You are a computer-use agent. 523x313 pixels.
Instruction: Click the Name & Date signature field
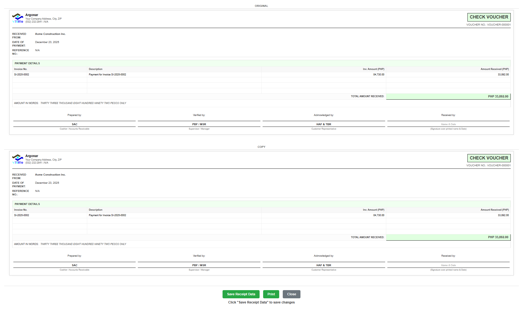pyautogui.click(x=448, y=124)
